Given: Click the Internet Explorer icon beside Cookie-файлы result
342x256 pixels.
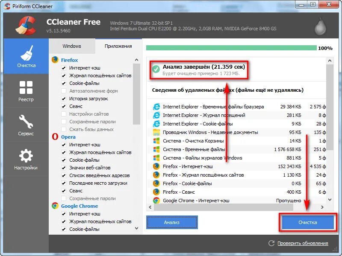Looking at the screenshot, I should point(156,124).
